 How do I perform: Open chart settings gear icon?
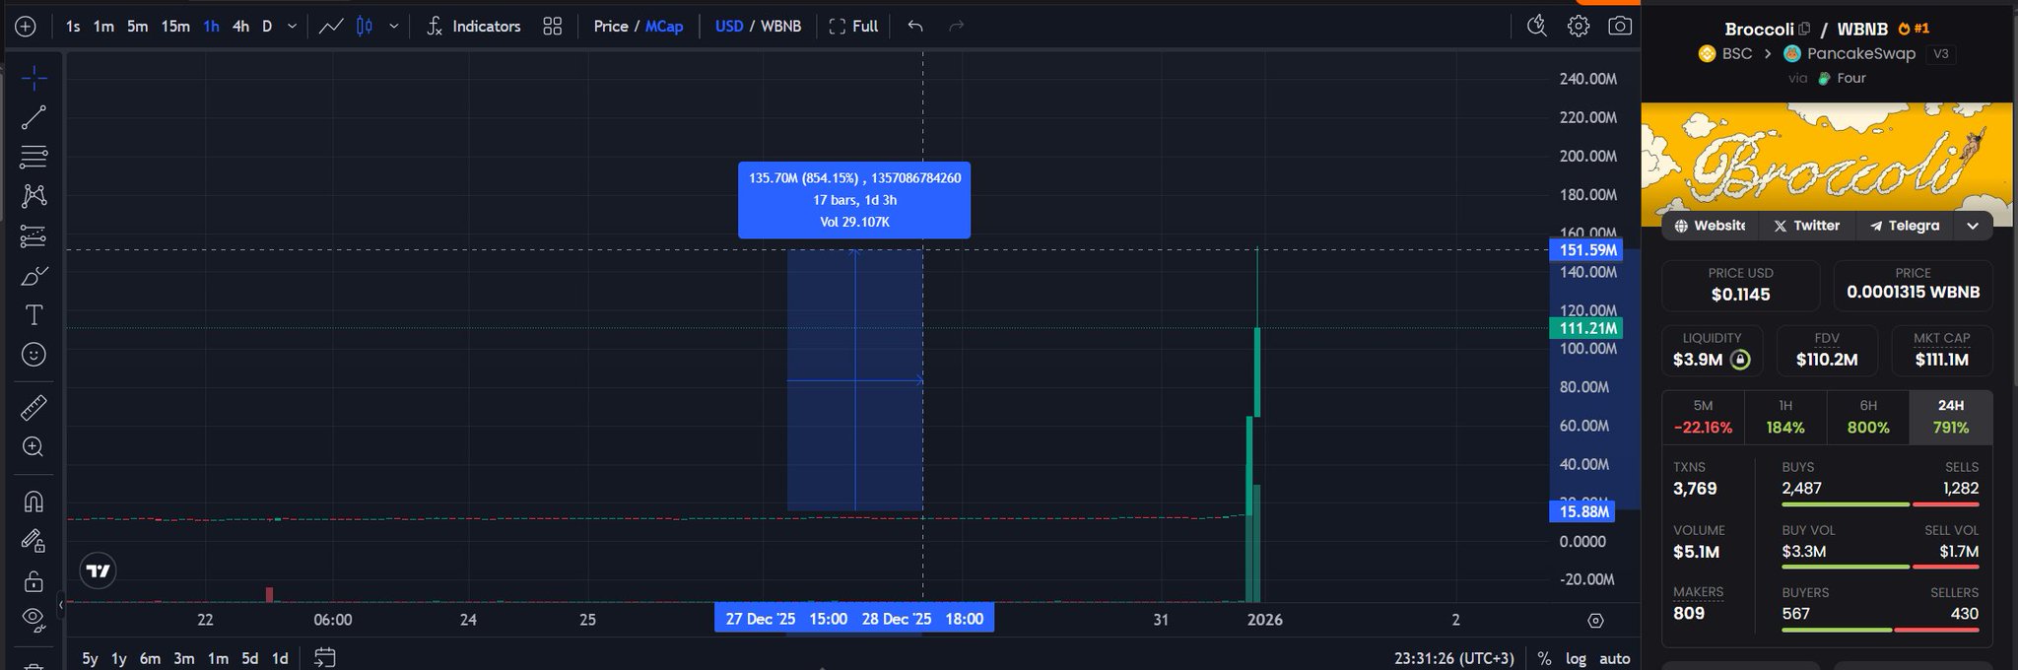click(x=1579, y=27)
